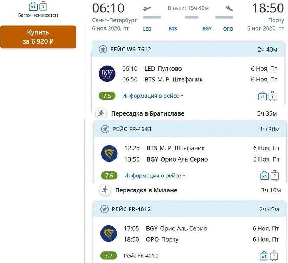Click the BGY stop on route timeline
This screenshot has height=263, width=288.
click(207, 29)
